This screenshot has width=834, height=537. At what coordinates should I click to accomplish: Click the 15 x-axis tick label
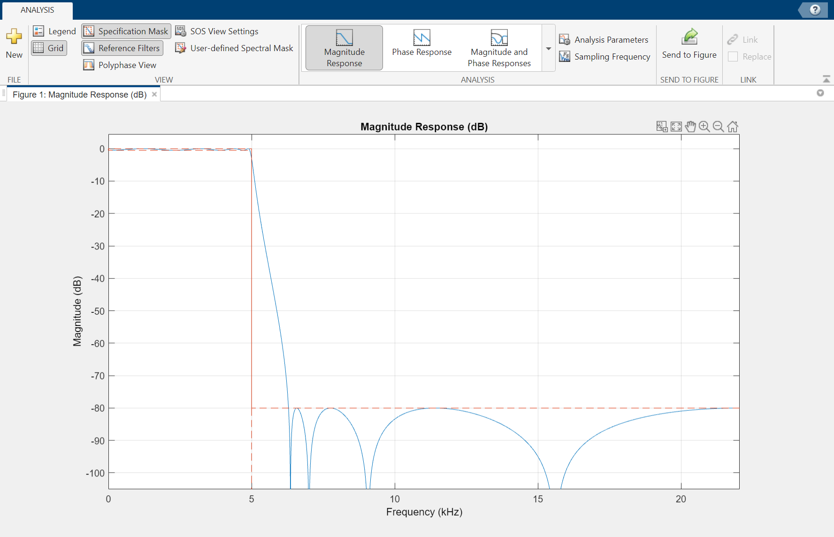(538, 499)
